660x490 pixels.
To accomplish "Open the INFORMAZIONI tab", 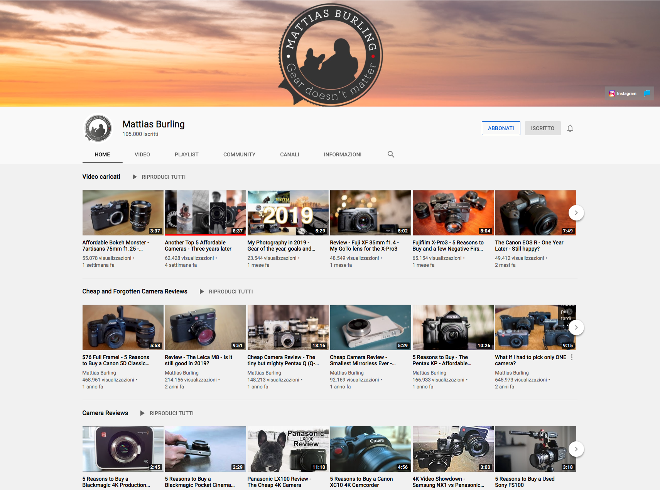I will coord(343,154).
